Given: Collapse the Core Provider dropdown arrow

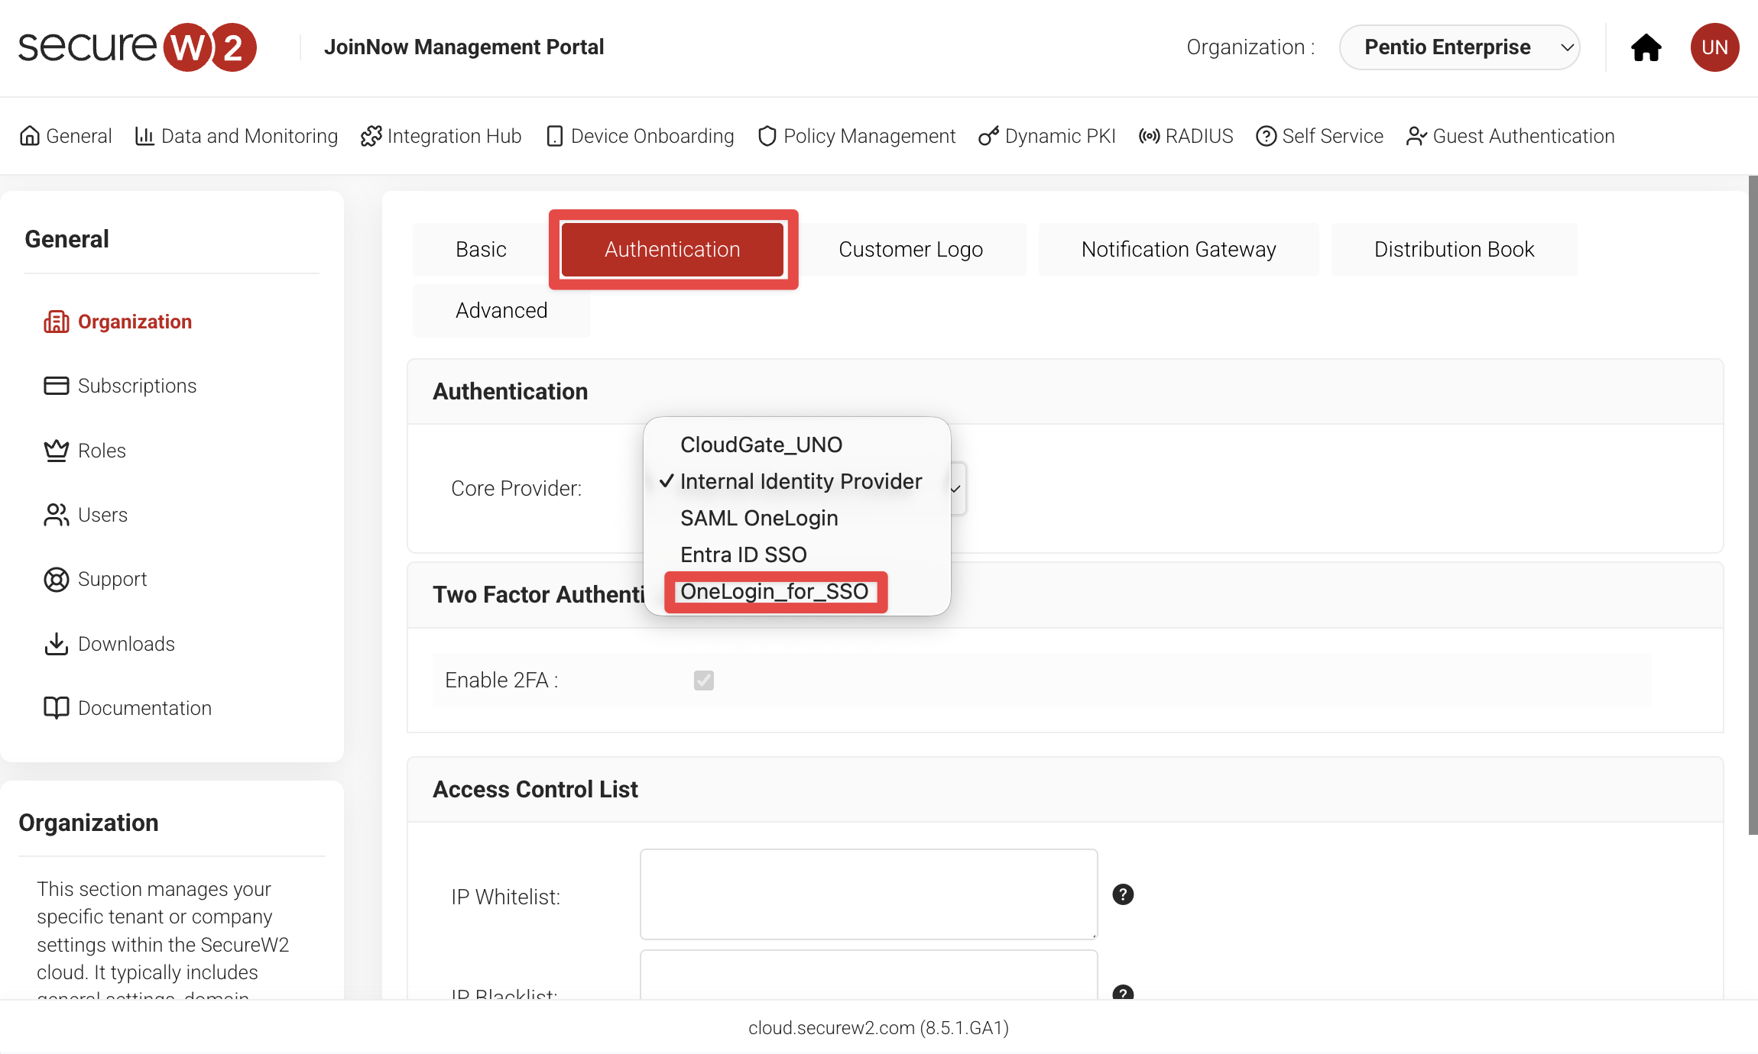Looking at the screenshot, I should tap(955, 489).
